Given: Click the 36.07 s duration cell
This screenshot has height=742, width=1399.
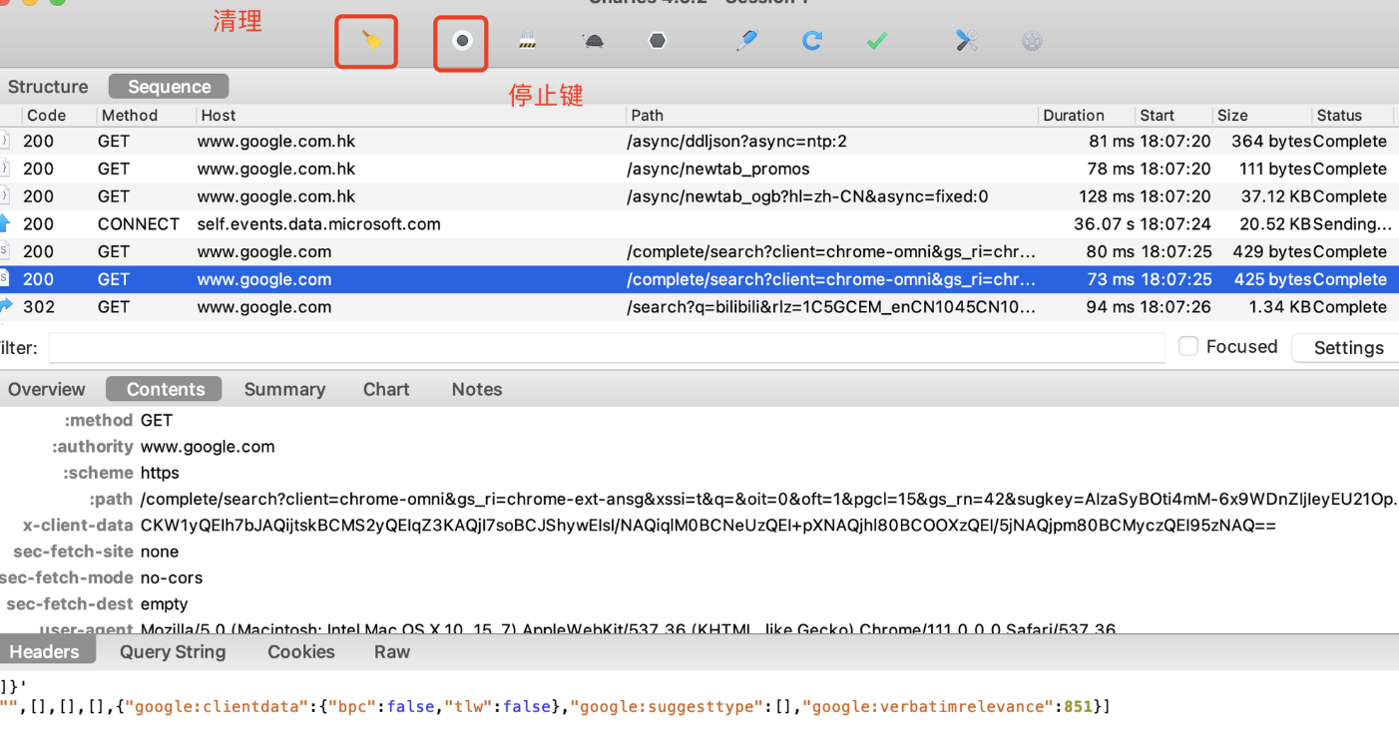Looking at the screenshot, I should point(1104,224).
